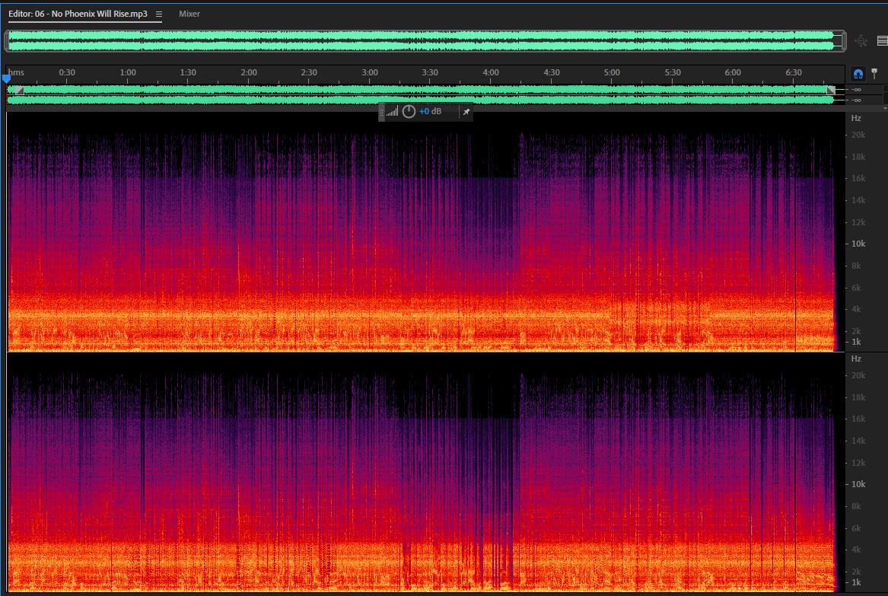Image resolution: width=888 pixels, height=596 pixels.
Task: Expand the small down-arrow below the level readouts
Action: [885, 107]
